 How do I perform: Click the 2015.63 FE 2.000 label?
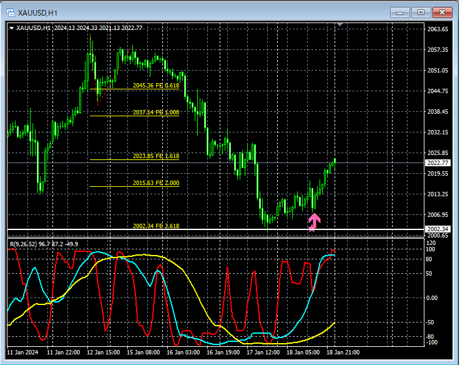pos(156,182)
